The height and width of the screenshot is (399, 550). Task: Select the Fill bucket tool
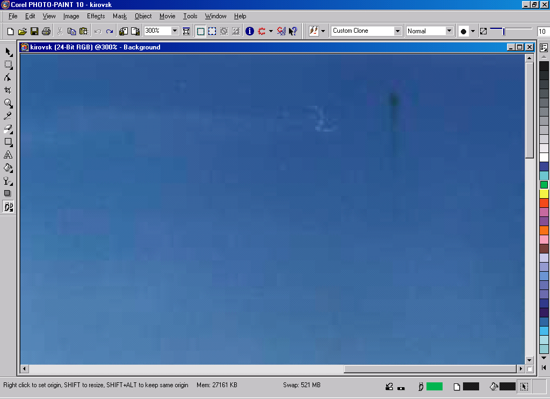coord(9,168)
